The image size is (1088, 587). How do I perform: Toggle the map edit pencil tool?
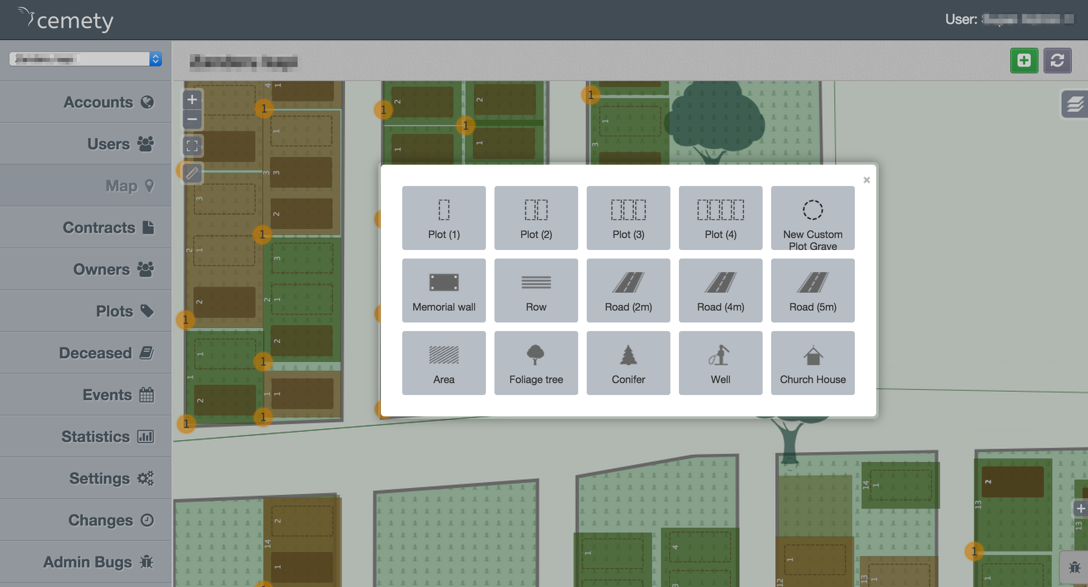coord(192,173)
